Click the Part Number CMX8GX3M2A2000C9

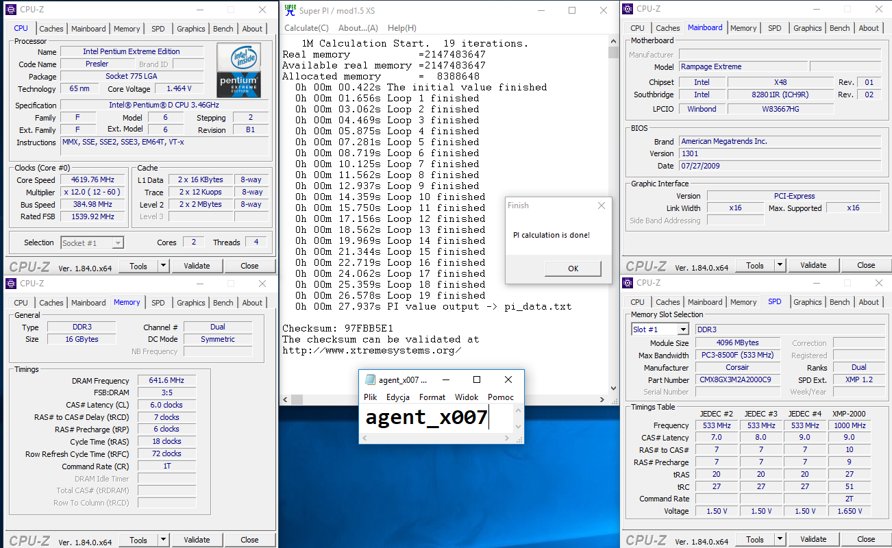pyautogui.click(x=737, y=380)
